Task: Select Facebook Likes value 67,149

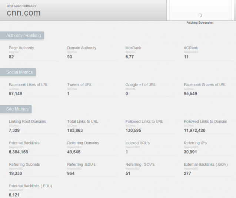Action: point(15,93)
